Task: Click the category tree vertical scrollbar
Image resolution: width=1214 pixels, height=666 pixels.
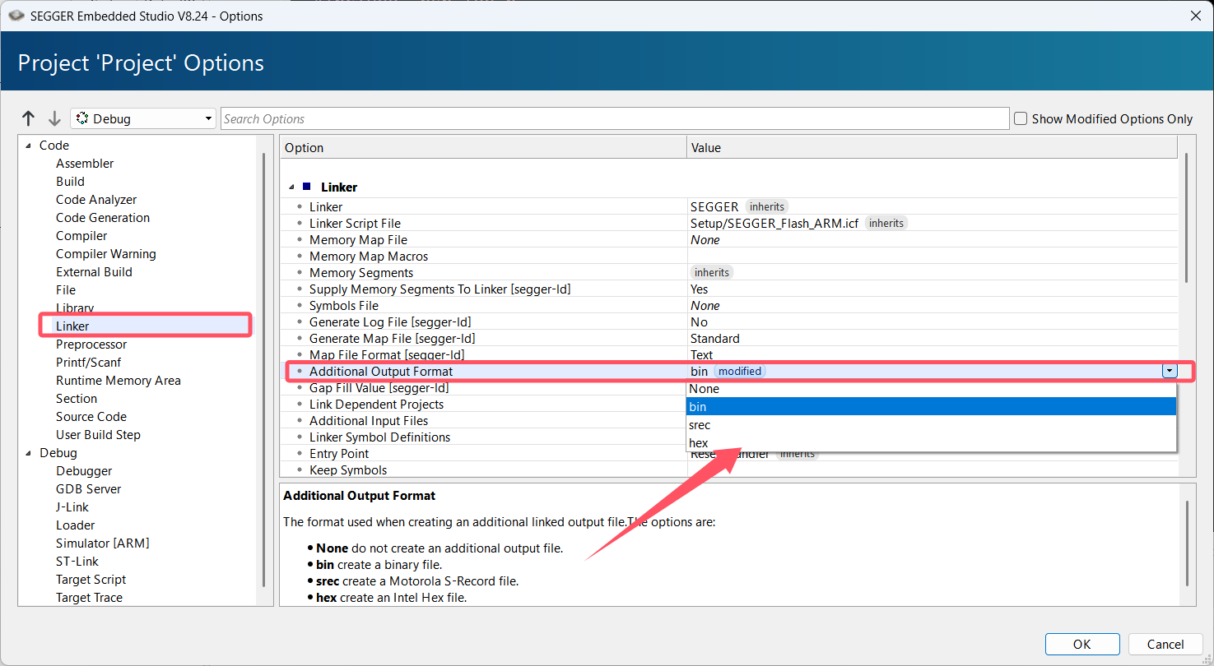Action: [263, 368]
